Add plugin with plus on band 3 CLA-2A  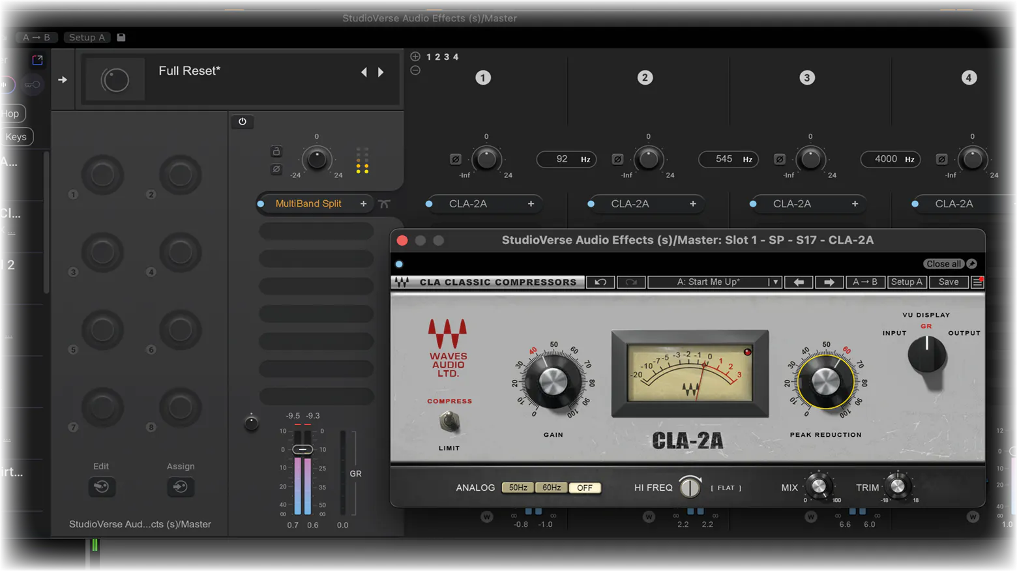855,204
